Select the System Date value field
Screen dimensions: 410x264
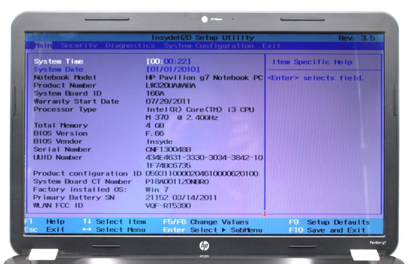[173, 69]
